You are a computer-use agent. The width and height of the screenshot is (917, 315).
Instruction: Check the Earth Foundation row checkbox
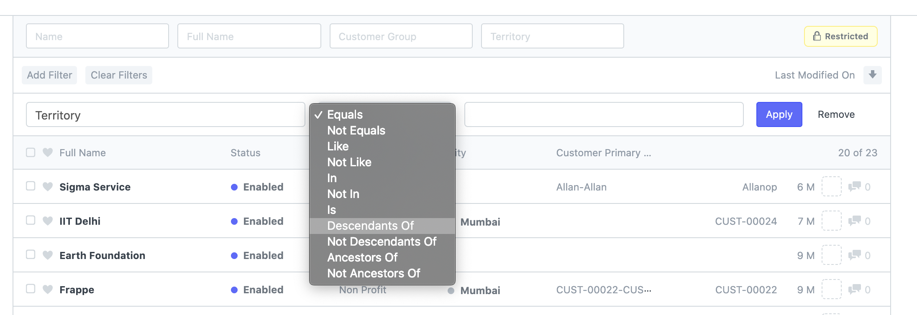(31, 254)
